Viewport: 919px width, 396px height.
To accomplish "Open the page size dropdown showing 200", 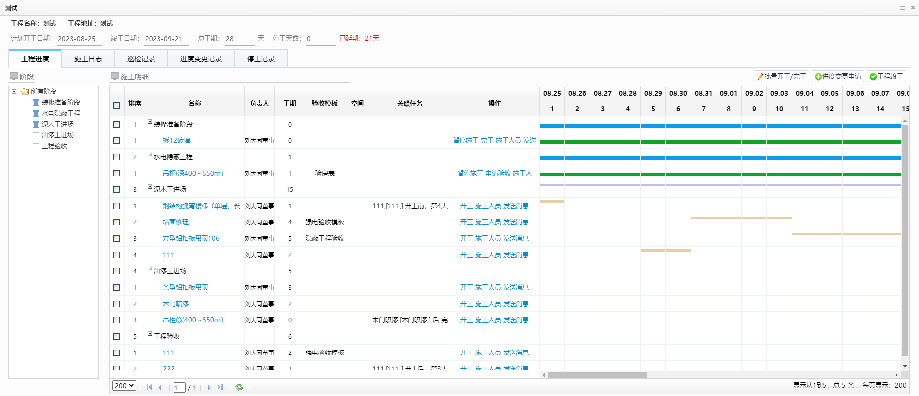I will [124, 386].
